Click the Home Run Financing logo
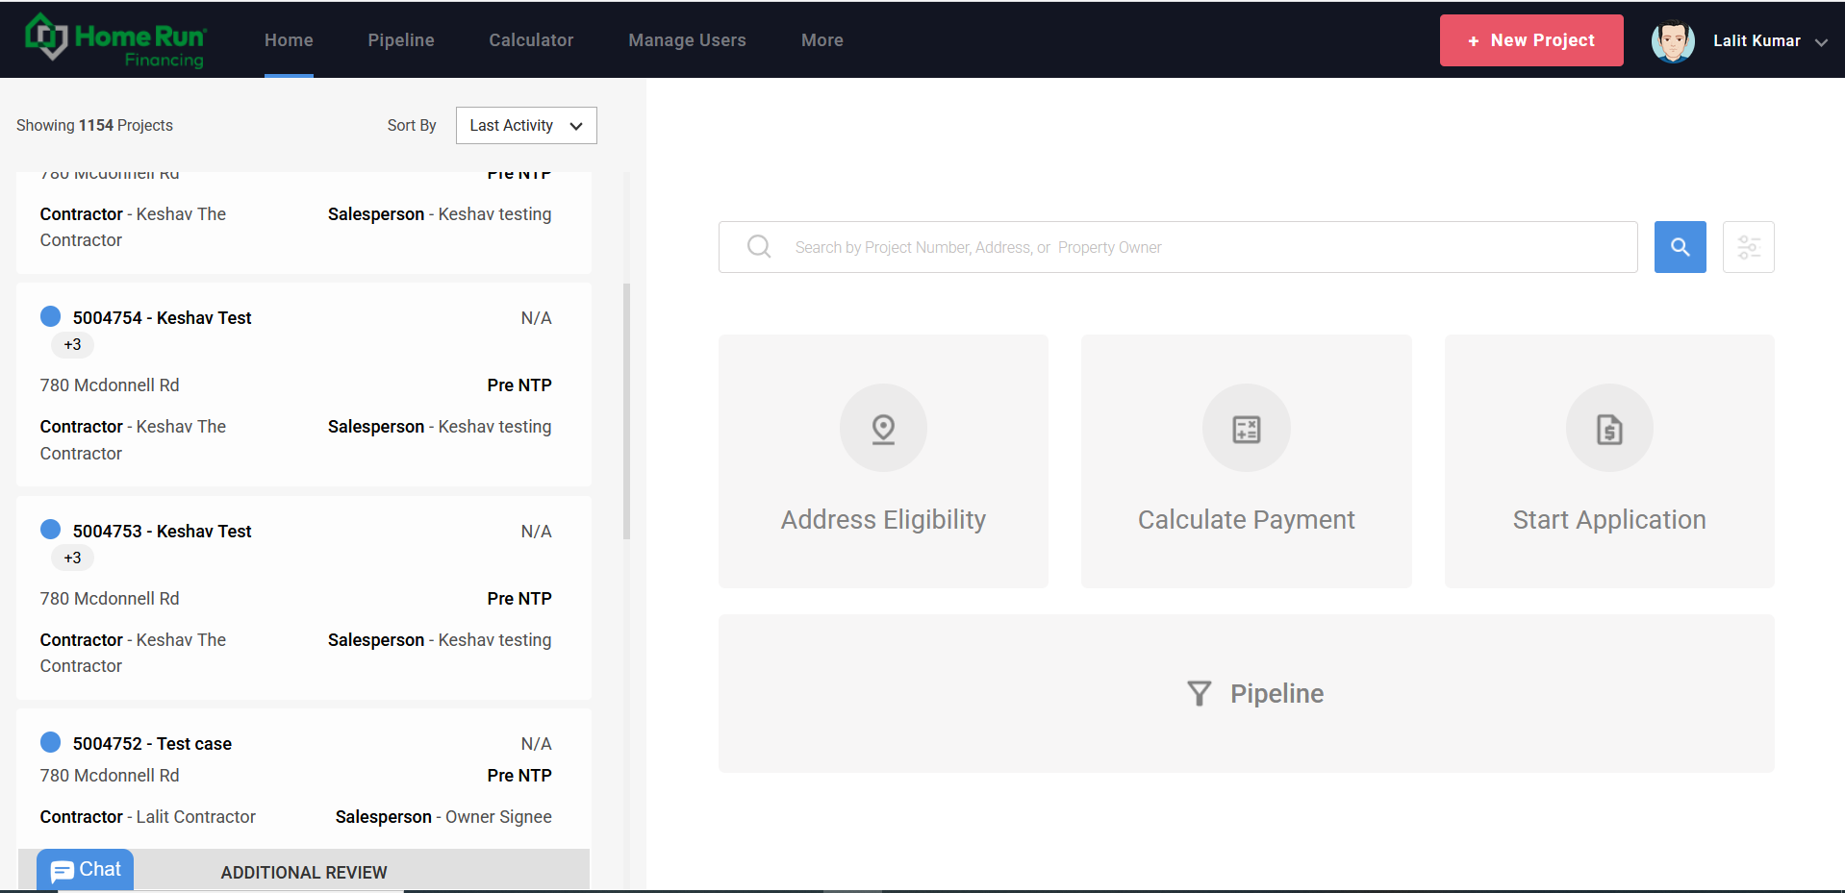 114,40
